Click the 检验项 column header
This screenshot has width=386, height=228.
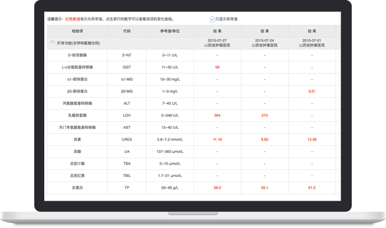coord(77,31)
